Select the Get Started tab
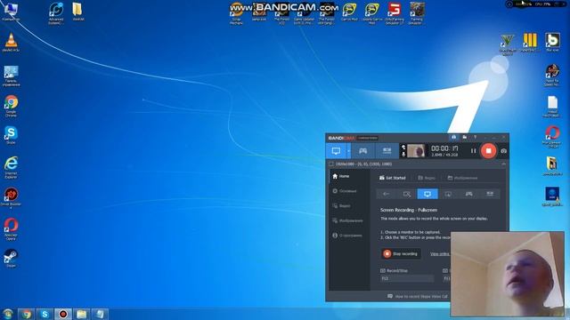The height and width of the screenshot is (320, 570). click(392, 178)
